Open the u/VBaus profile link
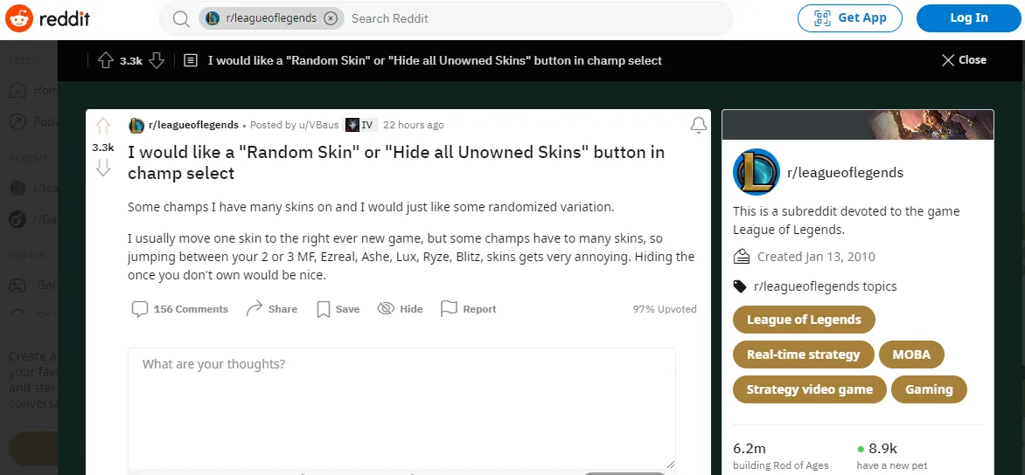1025x475 pixels. coord(320,125)
